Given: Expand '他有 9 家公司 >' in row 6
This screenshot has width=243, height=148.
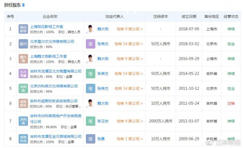Looking at the screenshot, I should pos(130,103).
